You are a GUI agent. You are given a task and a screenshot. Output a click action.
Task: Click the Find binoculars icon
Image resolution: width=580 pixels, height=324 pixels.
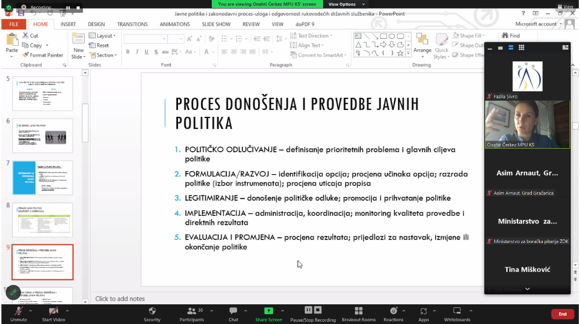click(505, 35)
